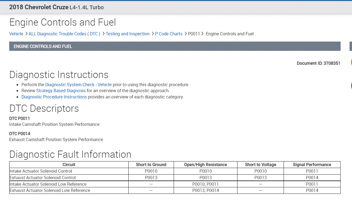Click the chevron before Testing and Inspection
This screenshot has width=352, height=202.
pyautogui.click(x=103, y=34)
